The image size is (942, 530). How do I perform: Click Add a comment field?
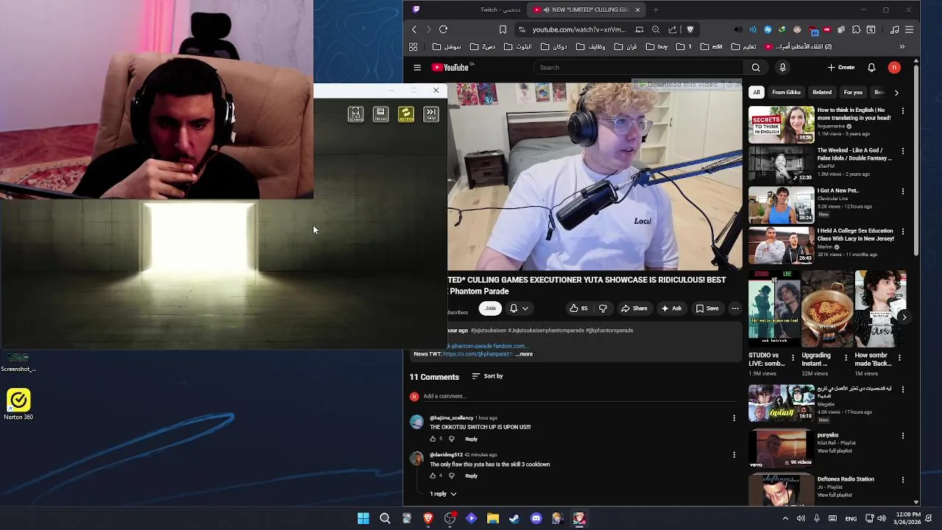point(579,397)
